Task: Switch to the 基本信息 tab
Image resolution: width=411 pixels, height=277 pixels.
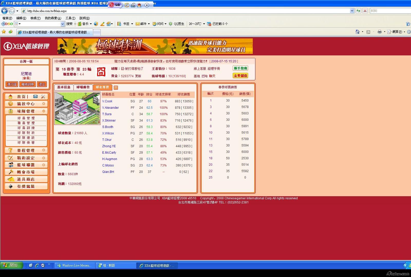Action: [x=64, y=87]
